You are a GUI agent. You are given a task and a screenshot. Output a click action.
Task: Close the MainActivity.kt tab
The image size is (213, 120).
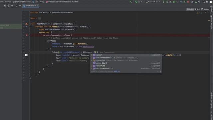tap(38, 6)
